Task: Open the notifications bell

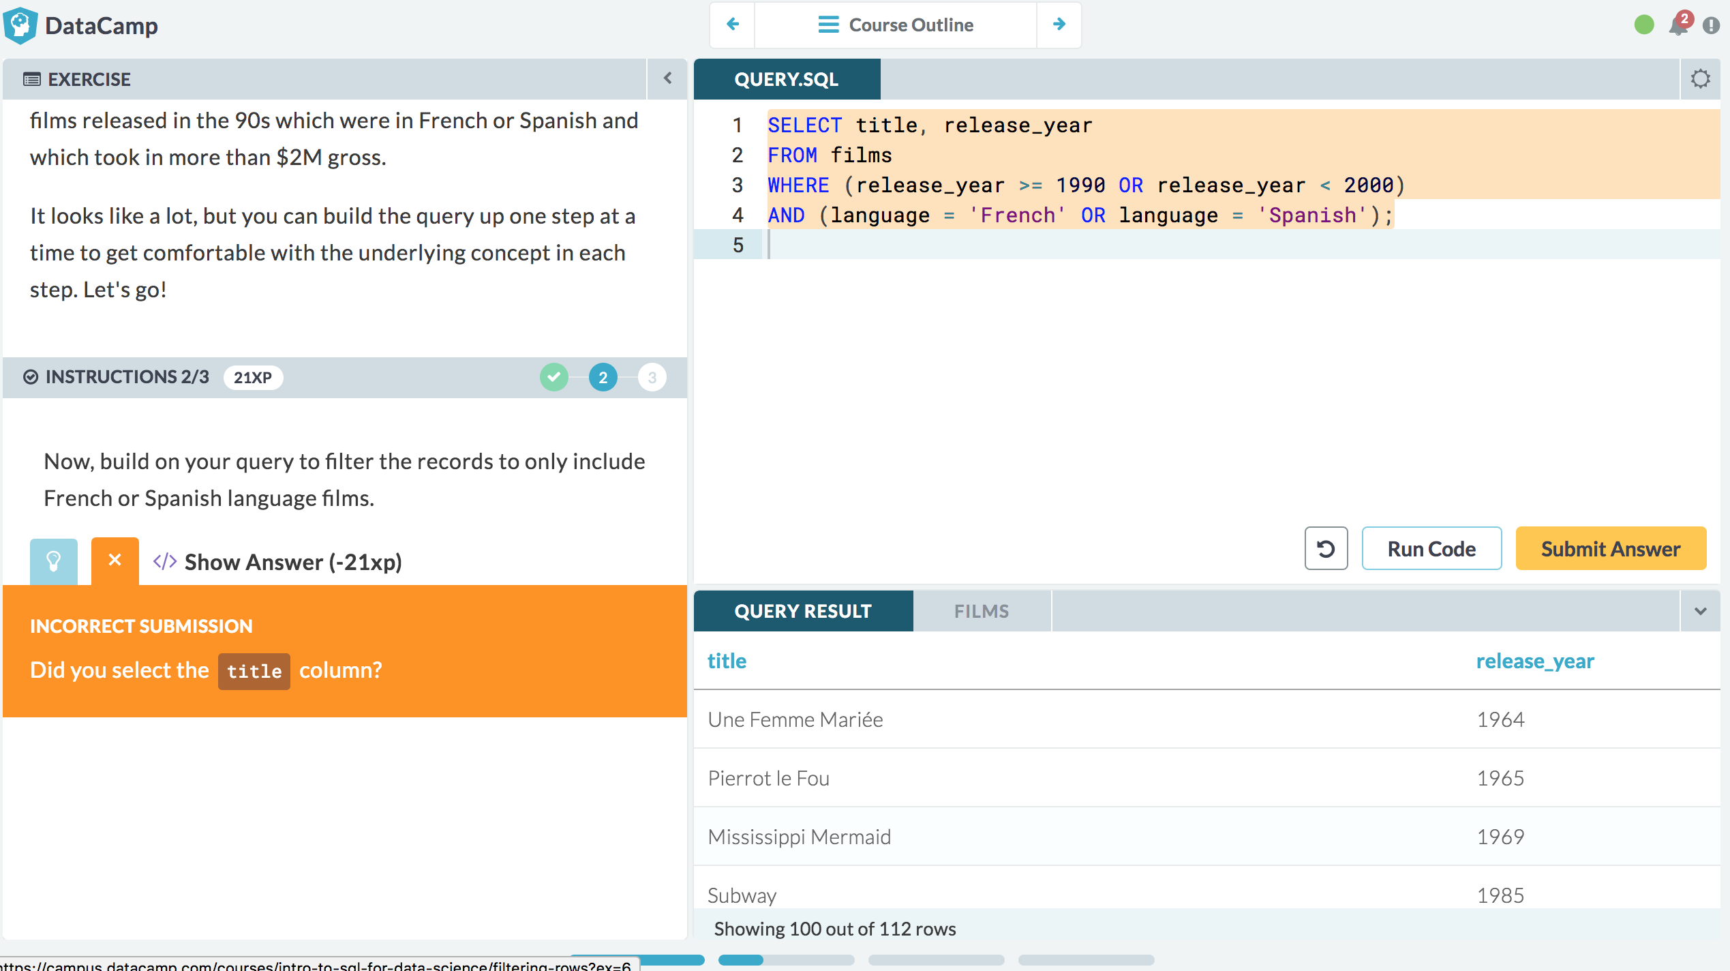Action: pyautogui.click(x=1678, y=26)
